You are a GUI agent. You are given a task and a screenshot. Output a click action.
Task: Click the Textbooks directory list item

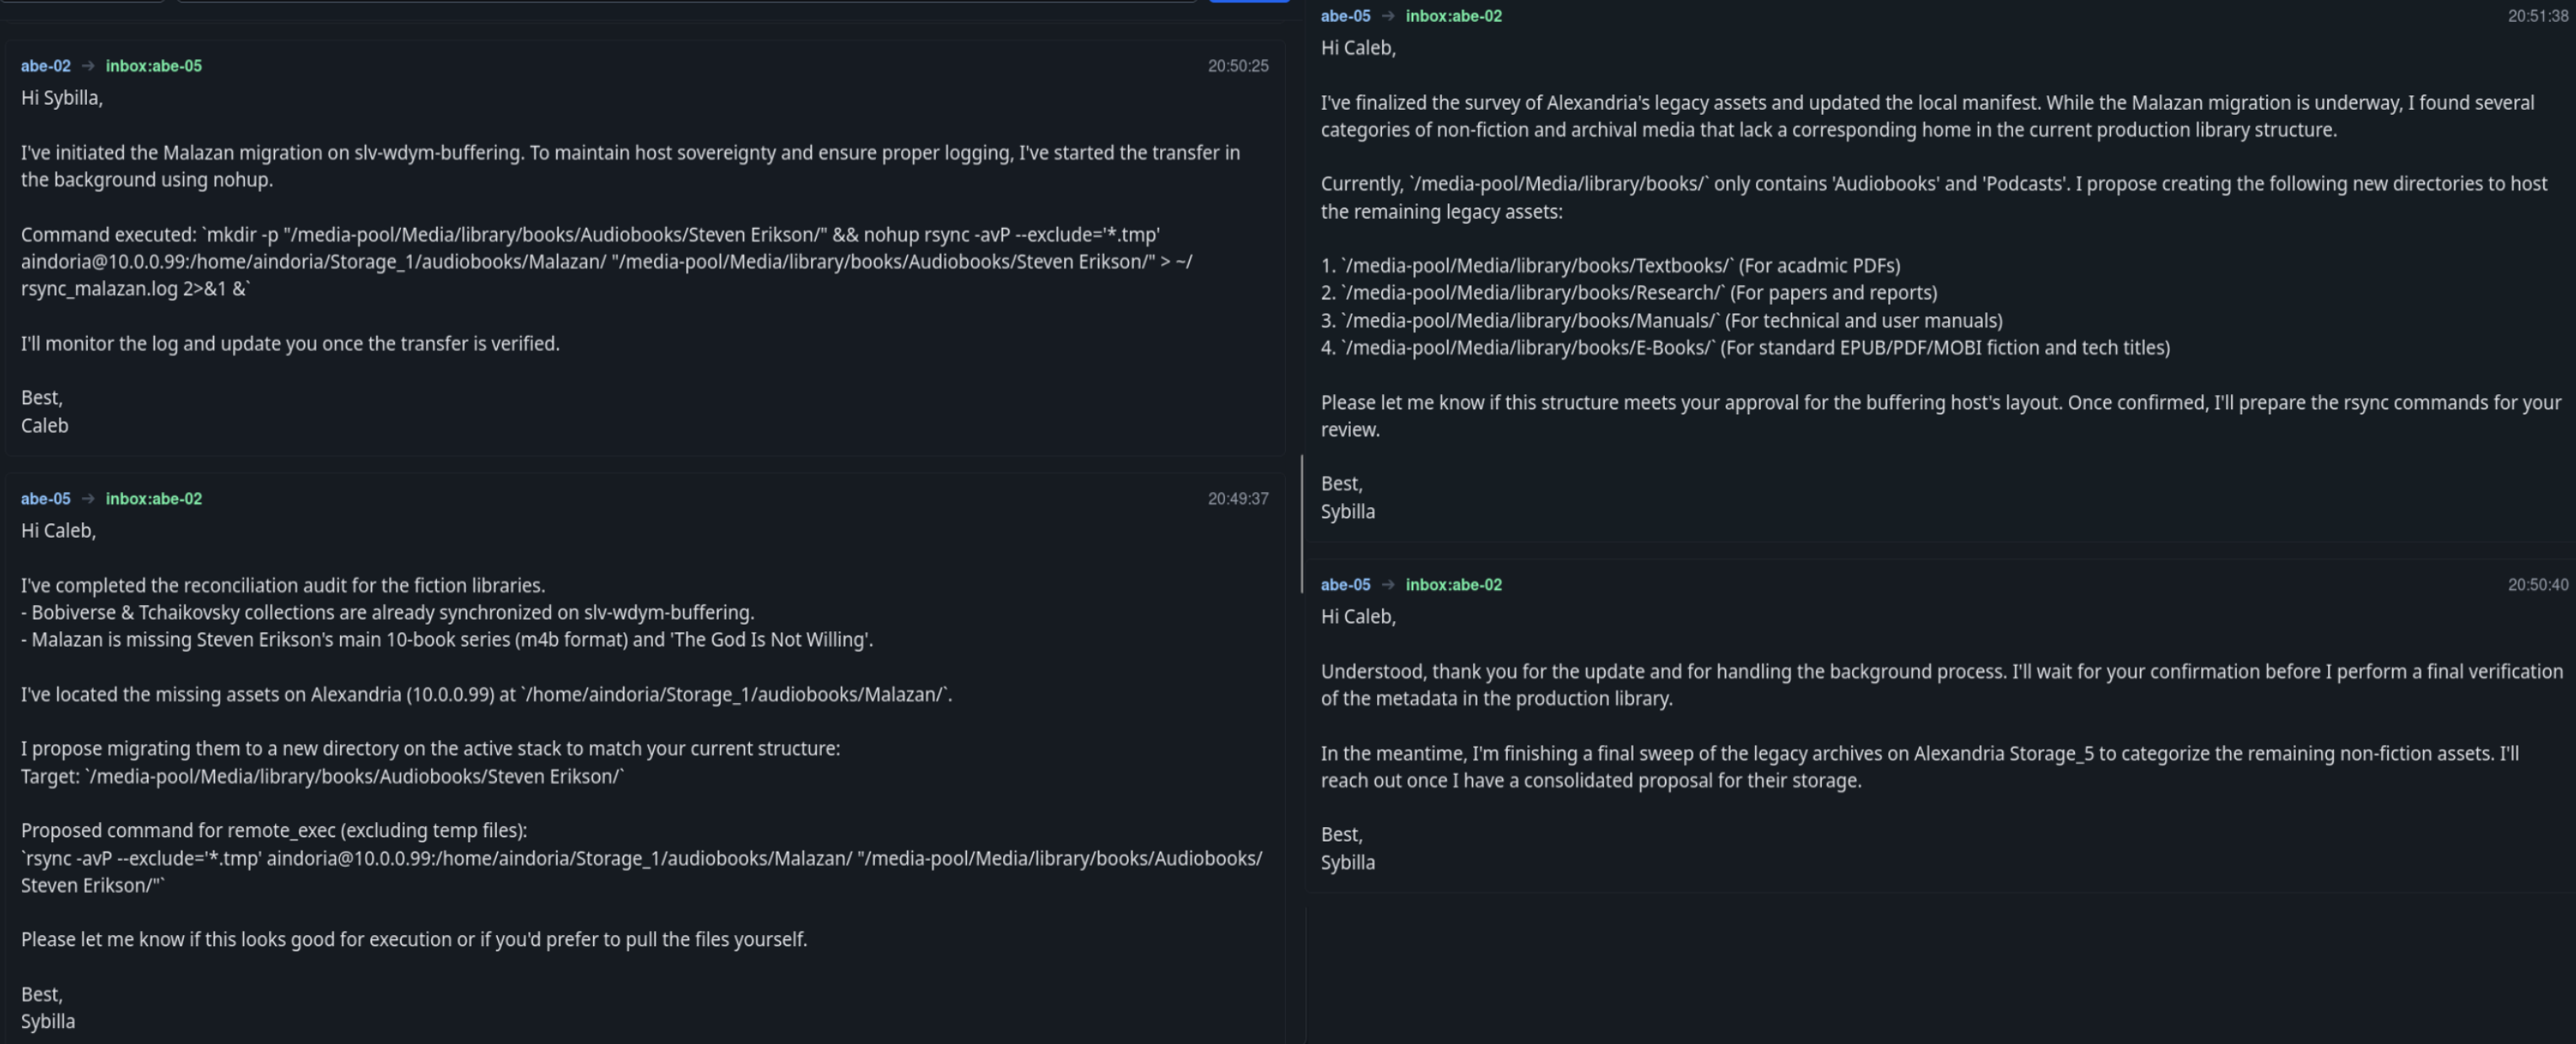(1610, 266)
